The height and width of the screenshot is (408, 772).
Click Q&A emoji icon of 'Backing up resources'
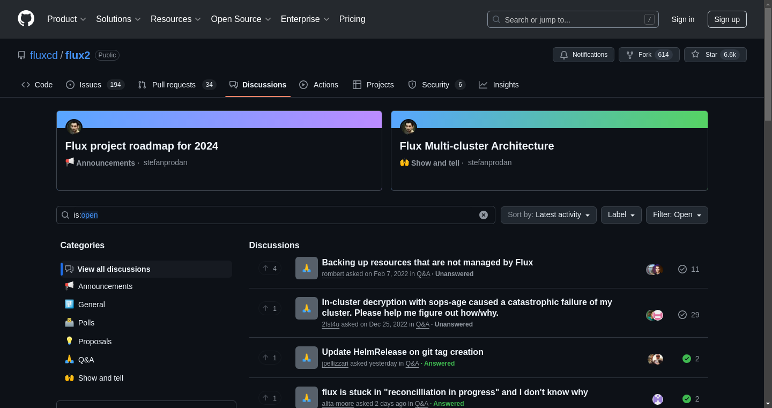307,268
